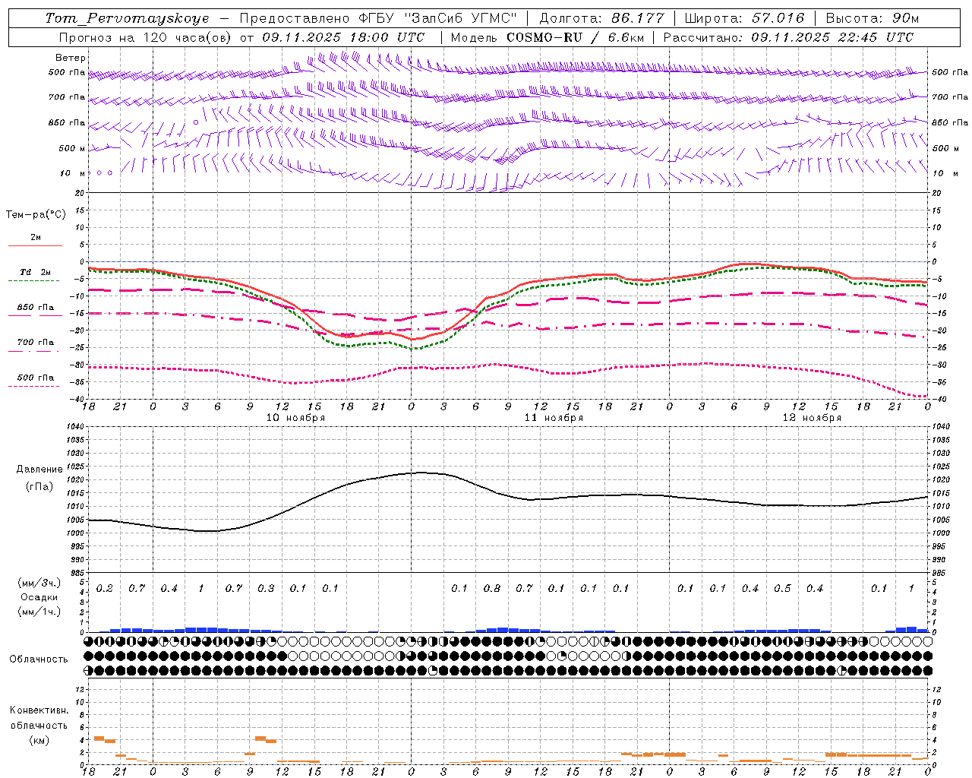Select the 'Облачность' cloud cover row label
972x778 pixels.
[x=39, y=659]
